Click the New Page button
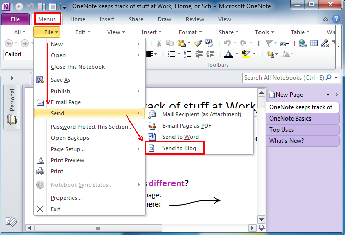 click(x=286, y=95)
